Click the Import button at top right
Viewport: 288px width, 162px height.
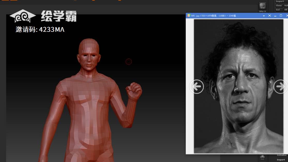click(x=280, y=1)
